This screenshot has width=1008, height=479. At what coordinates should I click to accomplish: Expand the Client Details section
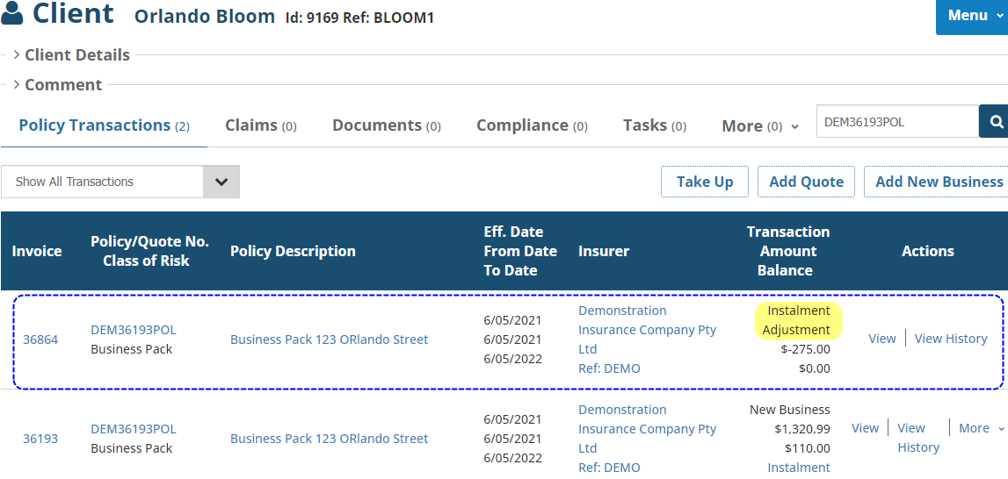76,55
